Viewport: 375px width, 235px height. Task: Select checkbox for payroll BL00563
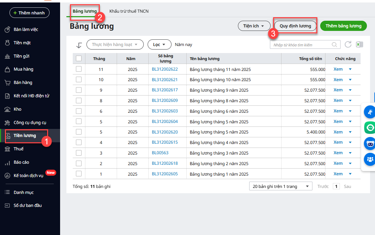(x=79, y=153)
